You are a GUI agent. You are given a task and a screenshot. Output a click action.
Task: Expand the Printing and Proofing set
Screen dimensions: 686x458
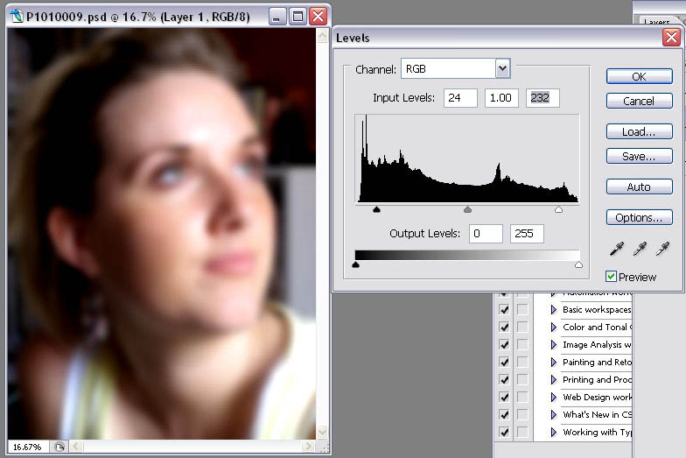click(553, 380)
